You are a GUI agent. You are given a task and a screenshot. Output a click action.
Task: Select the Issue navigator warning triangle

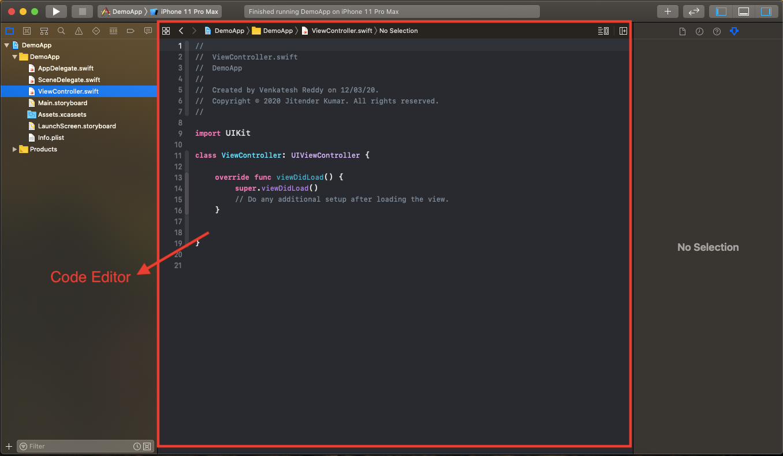pos(79,31)
